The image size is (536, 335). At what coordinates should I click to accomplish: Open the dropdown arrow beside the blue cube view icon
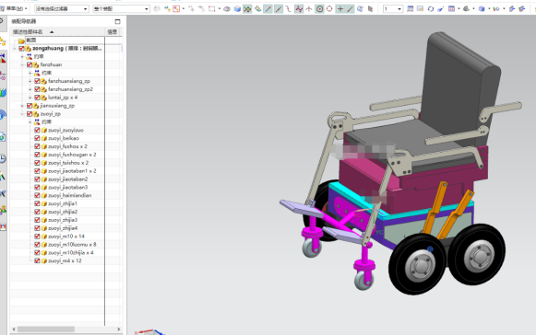488,9
